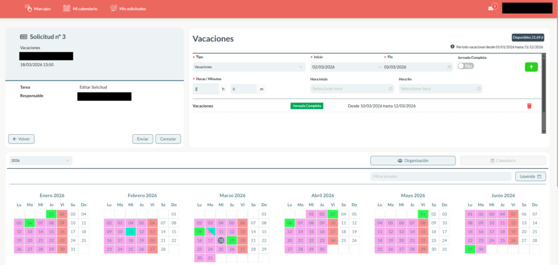Viewport: 558px width, 265px height.
Task: Click the Volver back button
Action: tap(21, 139)
